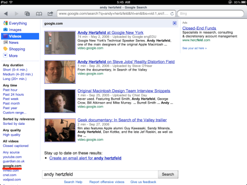Screen dimensions: 247x185
Task: Tap the battery indicator in status bar
Action: click(244, 2)
